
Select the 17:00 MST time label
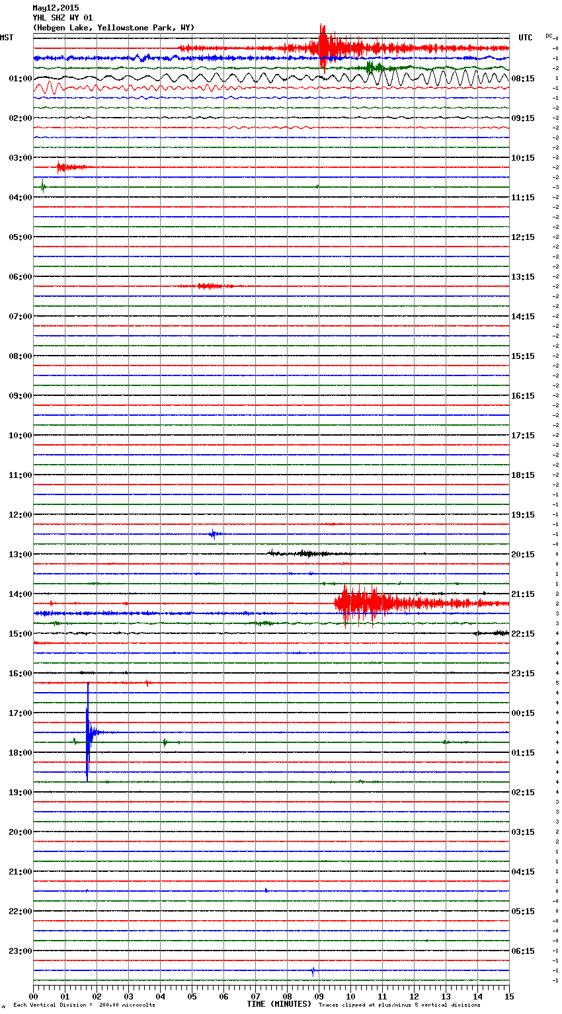coord(20,713)
